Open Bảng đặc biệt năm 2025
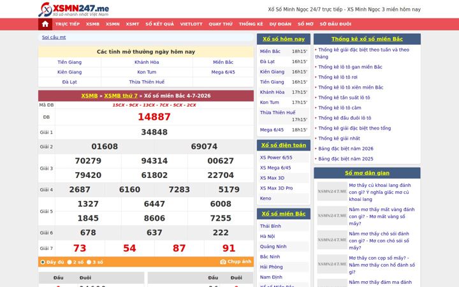This screenshot has width=459, height=287. point(346,159)
